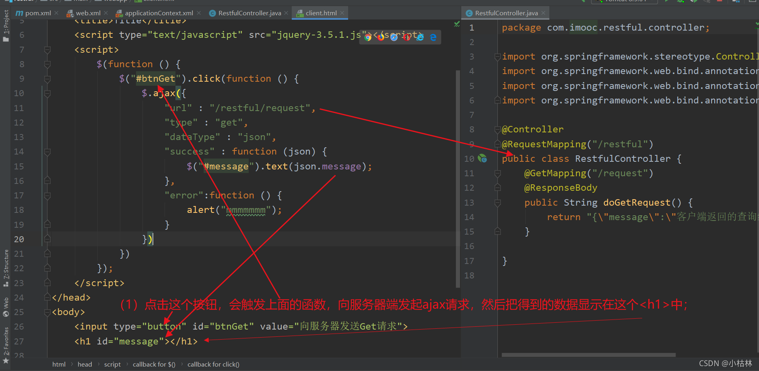Image resolution: width=759 pixels, height=371 pixels.
Task: Click the "/restful/request" url string
Action: coord(260,108)
